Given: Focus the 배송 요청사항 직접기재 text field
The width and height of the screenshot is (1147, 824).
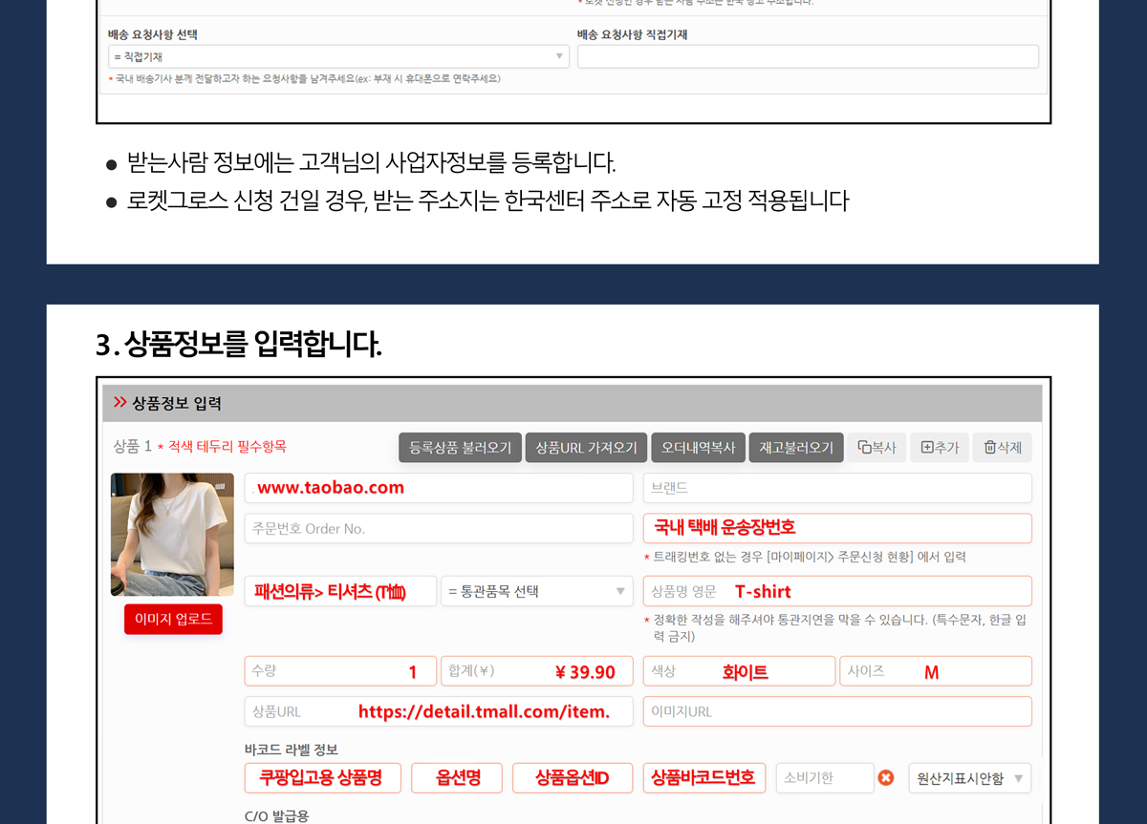Looking at the screenshot, I should pos(808,56).
